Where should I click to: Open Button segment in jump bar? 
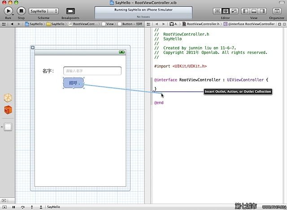click(130, 24)
